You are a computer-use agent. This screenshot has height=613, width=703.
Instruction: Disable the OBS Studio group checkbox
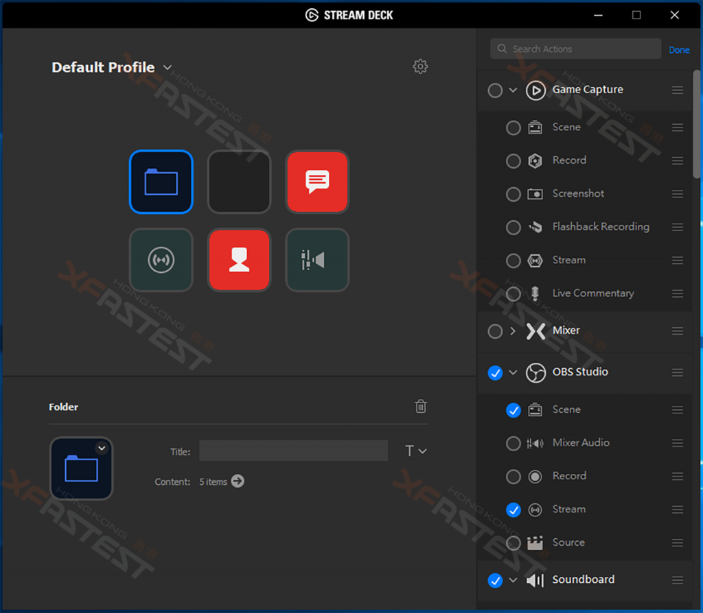(x=495, y=373)
